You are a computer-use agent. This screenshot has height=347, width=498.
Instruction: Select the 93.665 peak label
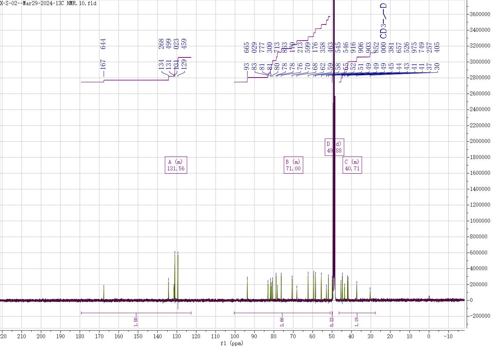click(x=247, y=56)
